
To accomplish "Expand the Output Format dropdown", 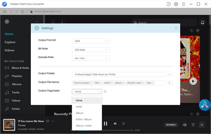I will tap(91, 41).
